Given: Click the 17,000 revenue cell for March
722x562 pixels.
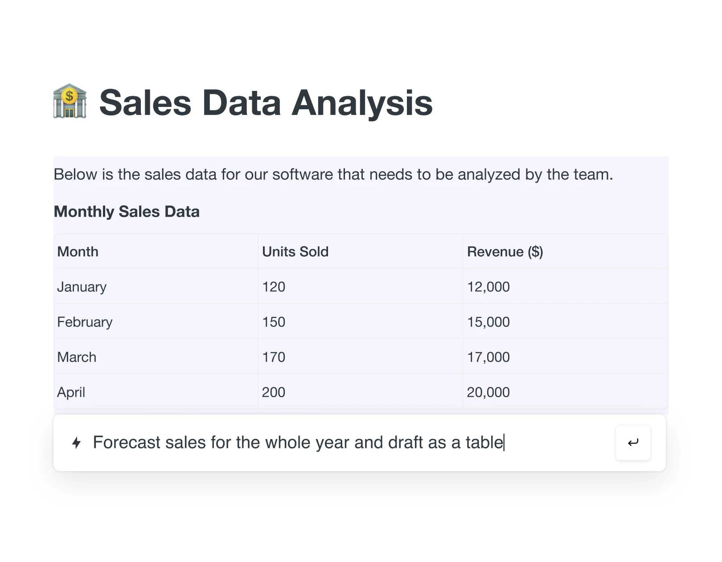Looking at the screenshot, I should [488, 357].
